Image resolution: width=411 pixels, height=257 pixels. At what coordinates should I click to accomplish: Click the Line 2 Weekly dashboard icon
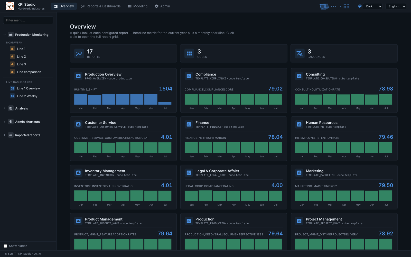(x=12, y=96)
